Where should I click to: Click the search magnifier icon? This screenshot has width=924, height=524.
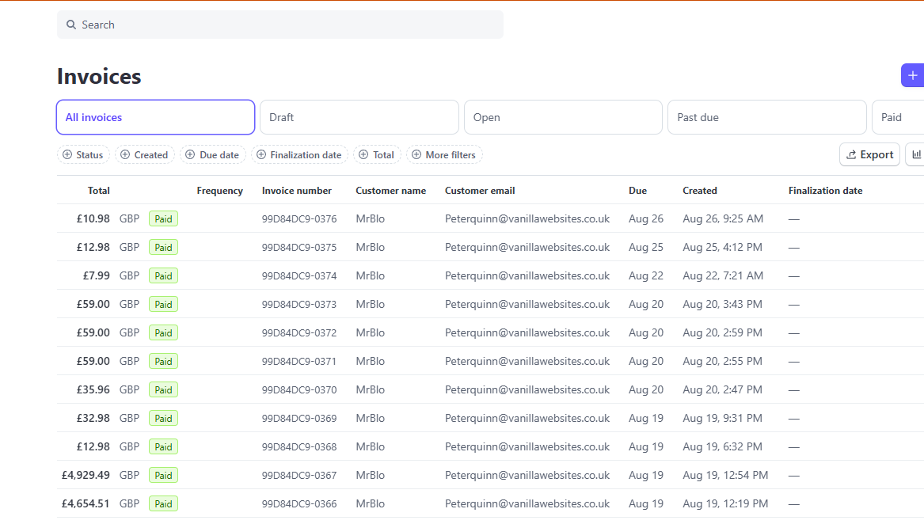click(x=70, y=25)
